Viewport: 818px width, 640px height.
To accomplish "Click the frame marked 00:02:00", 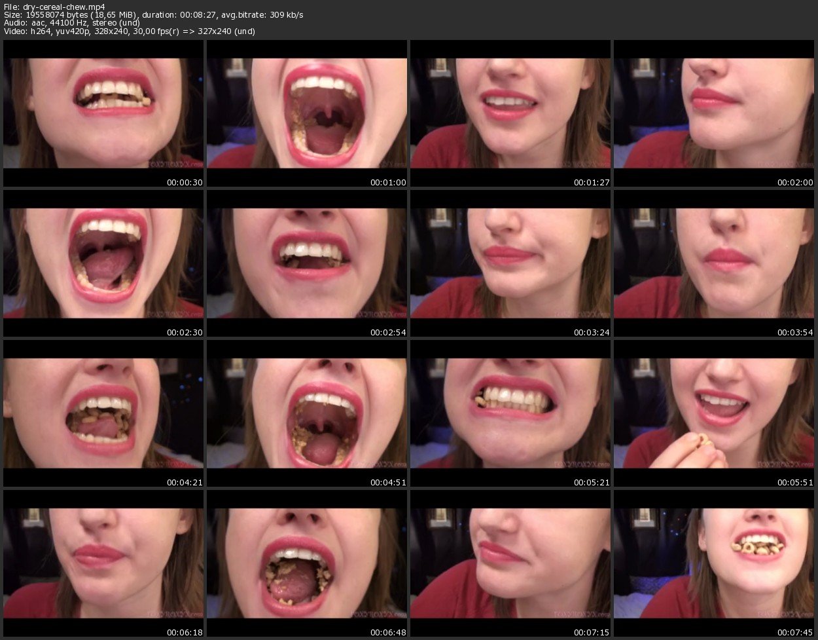I will (714, 113).
